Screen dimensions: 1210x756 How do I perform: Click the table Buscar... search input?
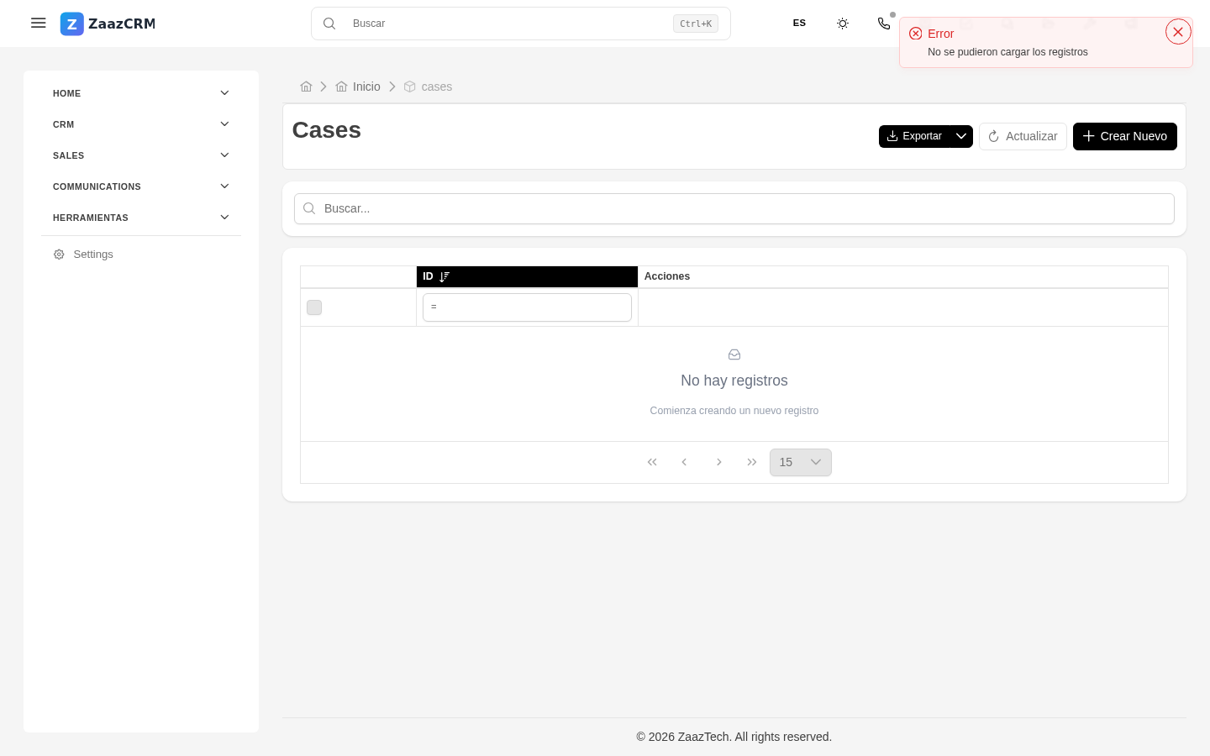[x=734, y=208]
